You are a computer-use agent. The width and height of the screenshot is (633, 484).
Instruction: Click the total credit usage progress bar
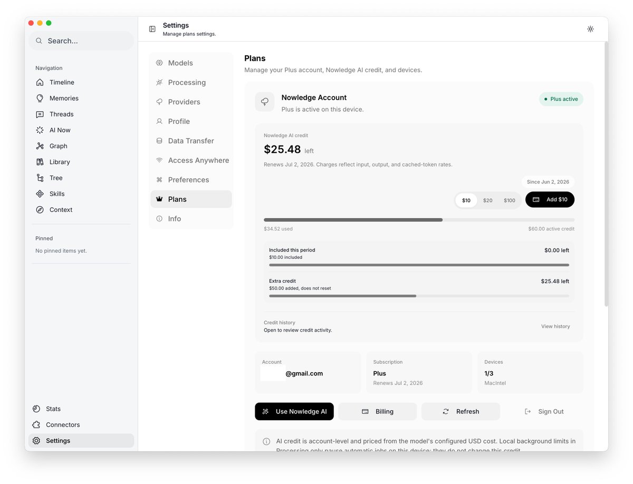coord(419,220)
